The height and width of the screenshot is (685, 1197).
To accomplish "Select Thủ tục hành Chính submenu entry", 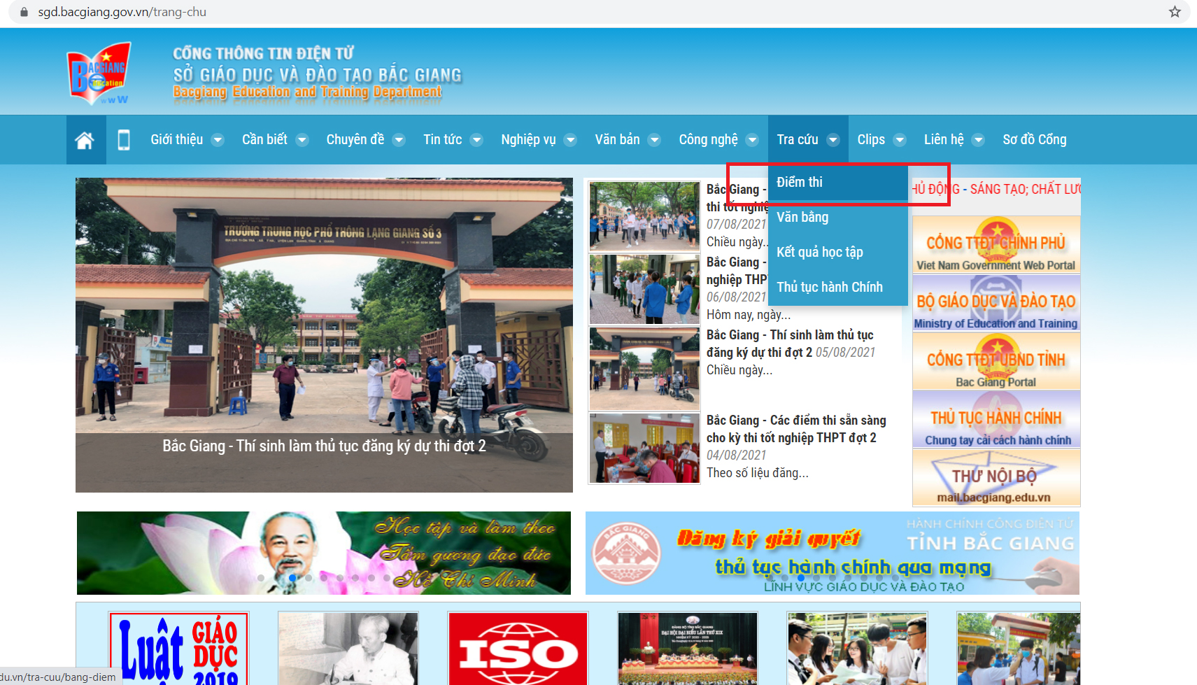I will click(830, 286).
